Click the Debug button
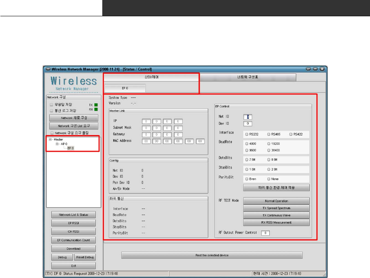The width and height of the screenshot is (370, 278). [x=62, y=257]
